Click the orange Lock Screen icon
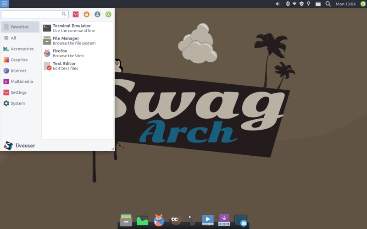The image size is (367, 229). [86, 14]
